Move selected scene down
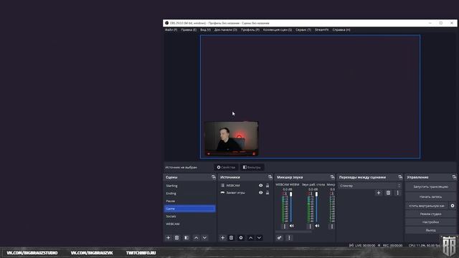 (204, 238)
